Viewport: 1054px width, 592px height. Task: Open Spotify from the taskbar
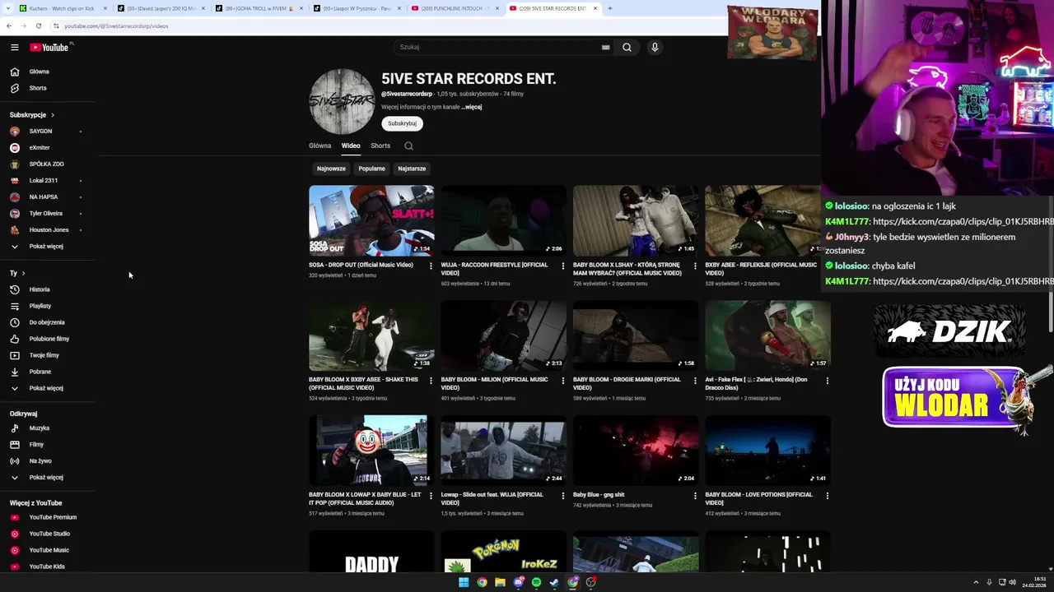(536, 582)
